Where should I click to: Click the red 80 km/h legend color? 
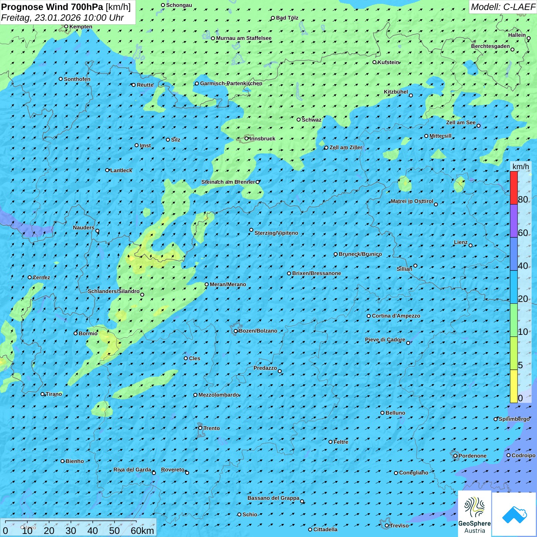click(514, 188)
